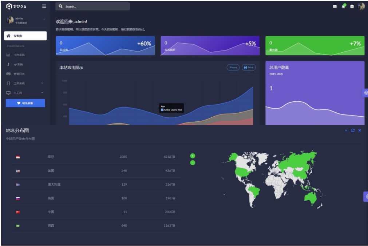Toggle the sidebar with the hamburger icon
The height and width of the screenshot is (246, 368).
tap(44, 6)
